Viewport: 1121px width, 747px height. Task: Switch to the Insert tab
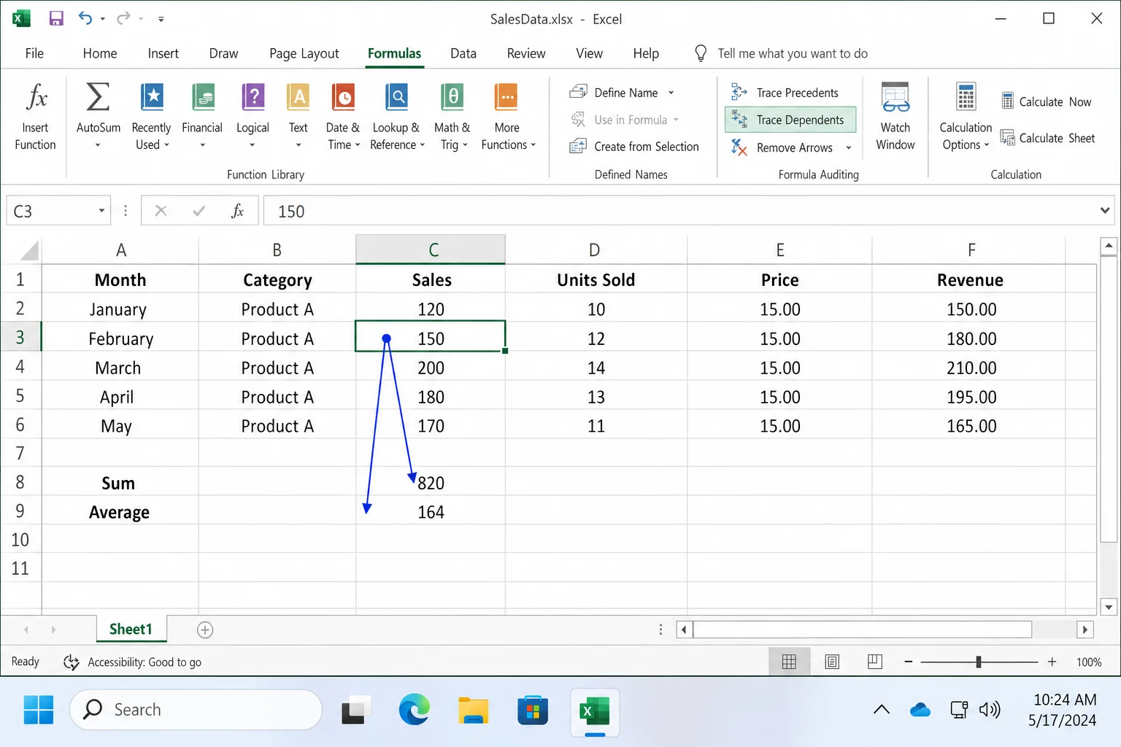[x=163, y=53]
